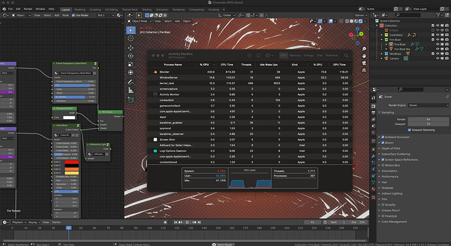Click the navigation gizmo blue Z axis
The width and height of the screenshot is (451, 246).
tap(358, 29)
